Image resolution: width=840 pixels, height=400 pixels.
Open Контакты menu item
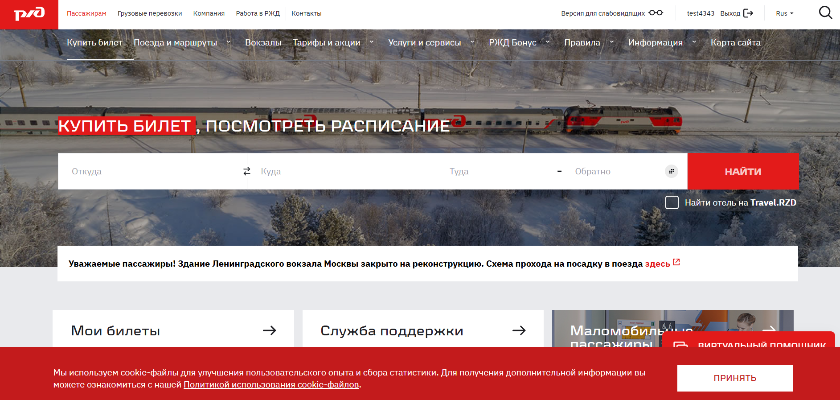click(x=307, y=13)
